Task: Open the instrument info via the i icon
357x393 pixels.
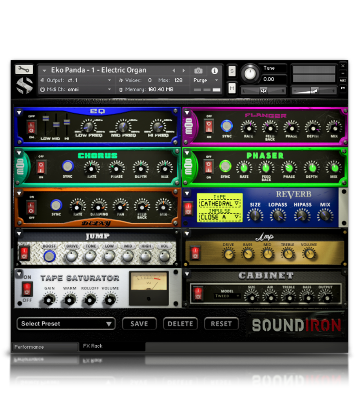Action: click(x=214, y=71)
